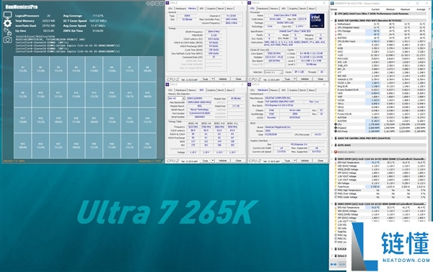Open Tools dropdown arrow in CPU-Z SPD window
Screen dimensions: 433x272
pos(213,160)
